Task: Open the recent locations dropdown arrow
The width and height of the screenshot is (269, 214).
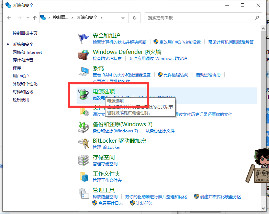Action: click(27, 17)
